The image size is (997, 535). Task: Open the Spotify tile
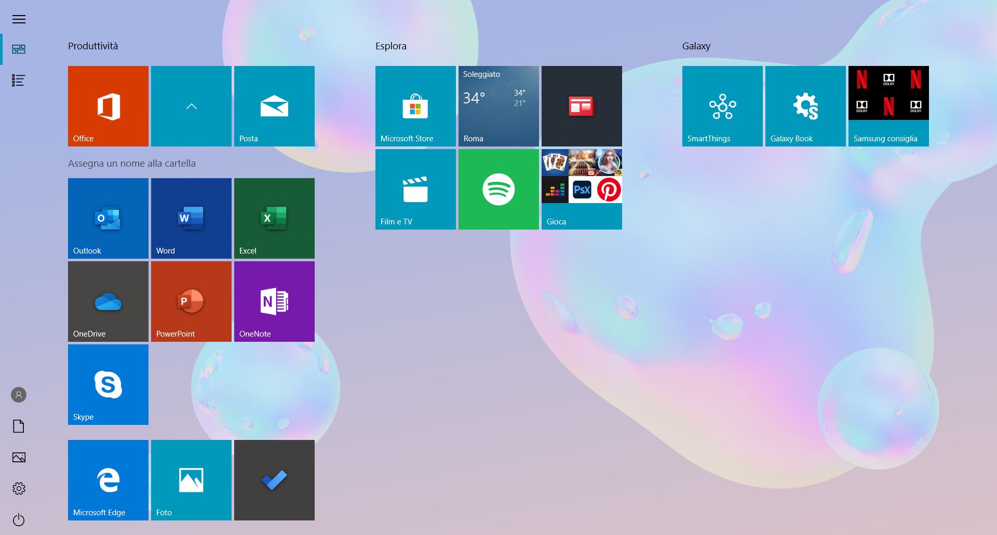pos(498,189)
